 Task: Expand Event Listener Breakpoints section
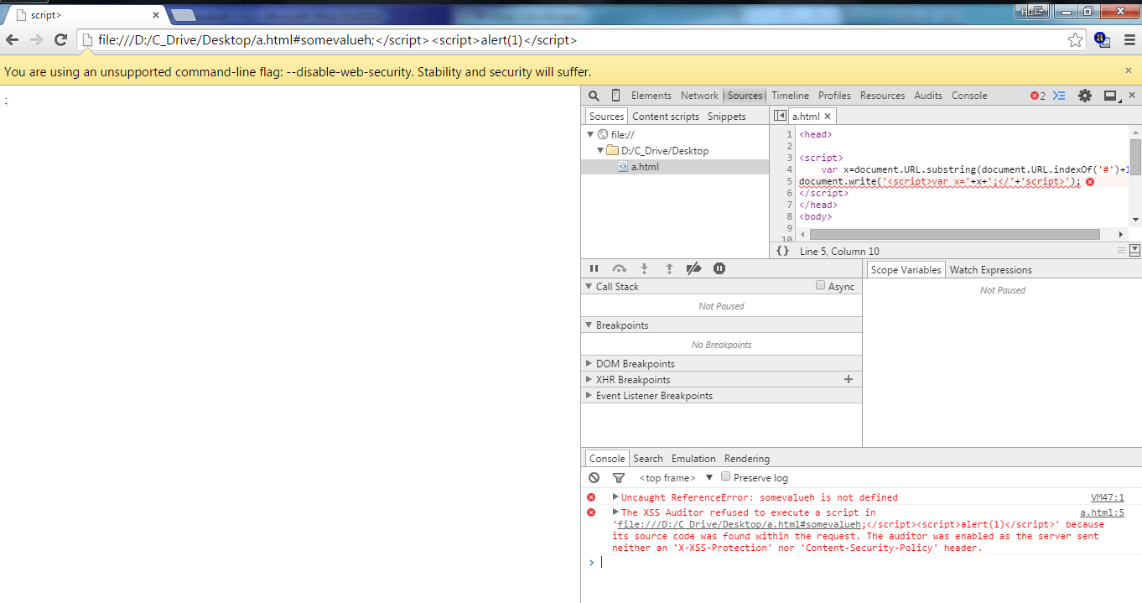pos(588,396)
